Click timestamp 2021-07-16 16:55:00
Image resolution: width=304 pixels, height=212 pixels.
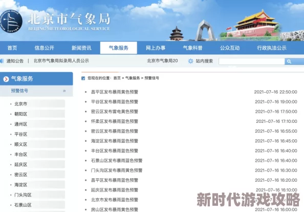tap(276, 131)
